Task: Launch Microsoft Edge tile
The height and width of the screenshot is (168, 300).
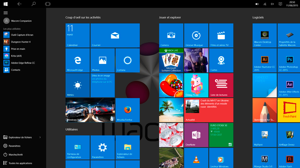Action: [78, 60]
